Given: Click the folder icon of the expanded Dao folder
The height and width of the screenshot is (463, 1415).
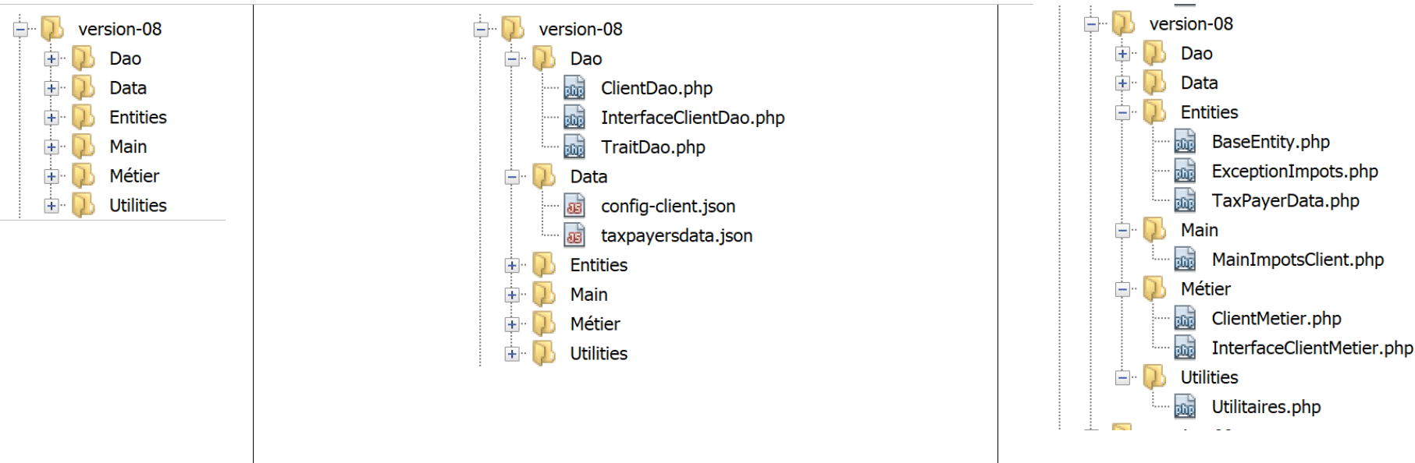Looking at the screenshot, I should click(x=544, y=58).
